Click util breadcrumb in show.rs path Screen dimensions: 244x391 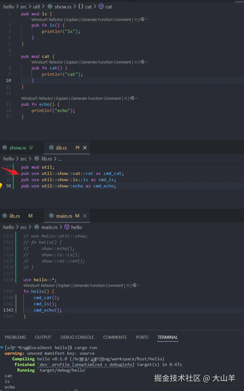tap(37, 7)
